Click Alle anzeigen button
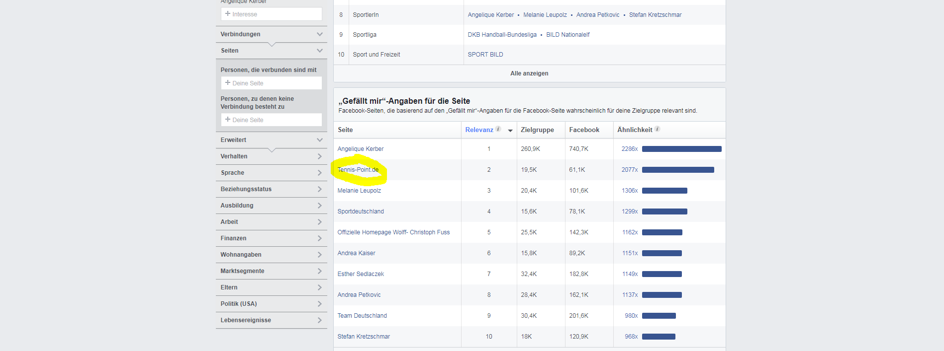This screenshot has width=944, height=351. coord(529,73)
